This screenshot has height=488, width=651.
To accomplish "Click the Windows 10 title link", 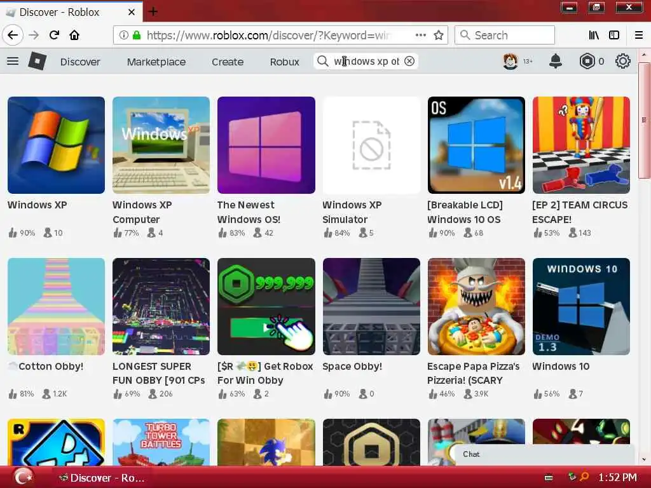I will (561, 367).
